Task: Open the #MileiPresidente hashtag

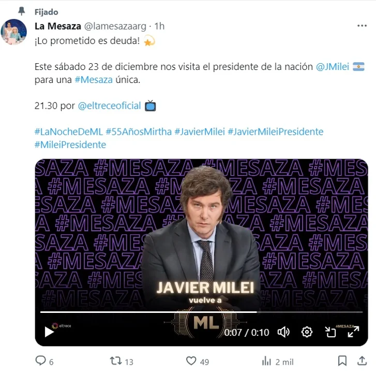Action: [x=70, y=145]
